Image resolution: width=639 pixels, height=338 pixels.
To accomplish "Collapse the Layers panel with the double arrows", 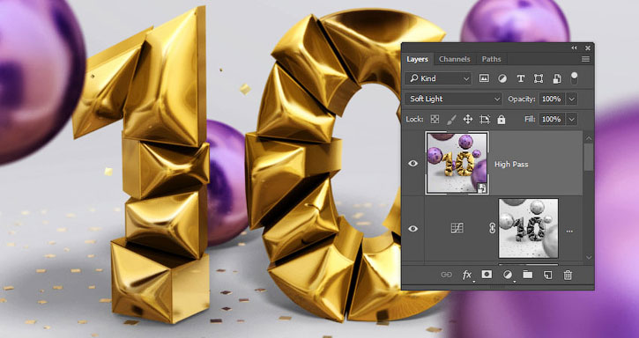I will tap(574, 48).
